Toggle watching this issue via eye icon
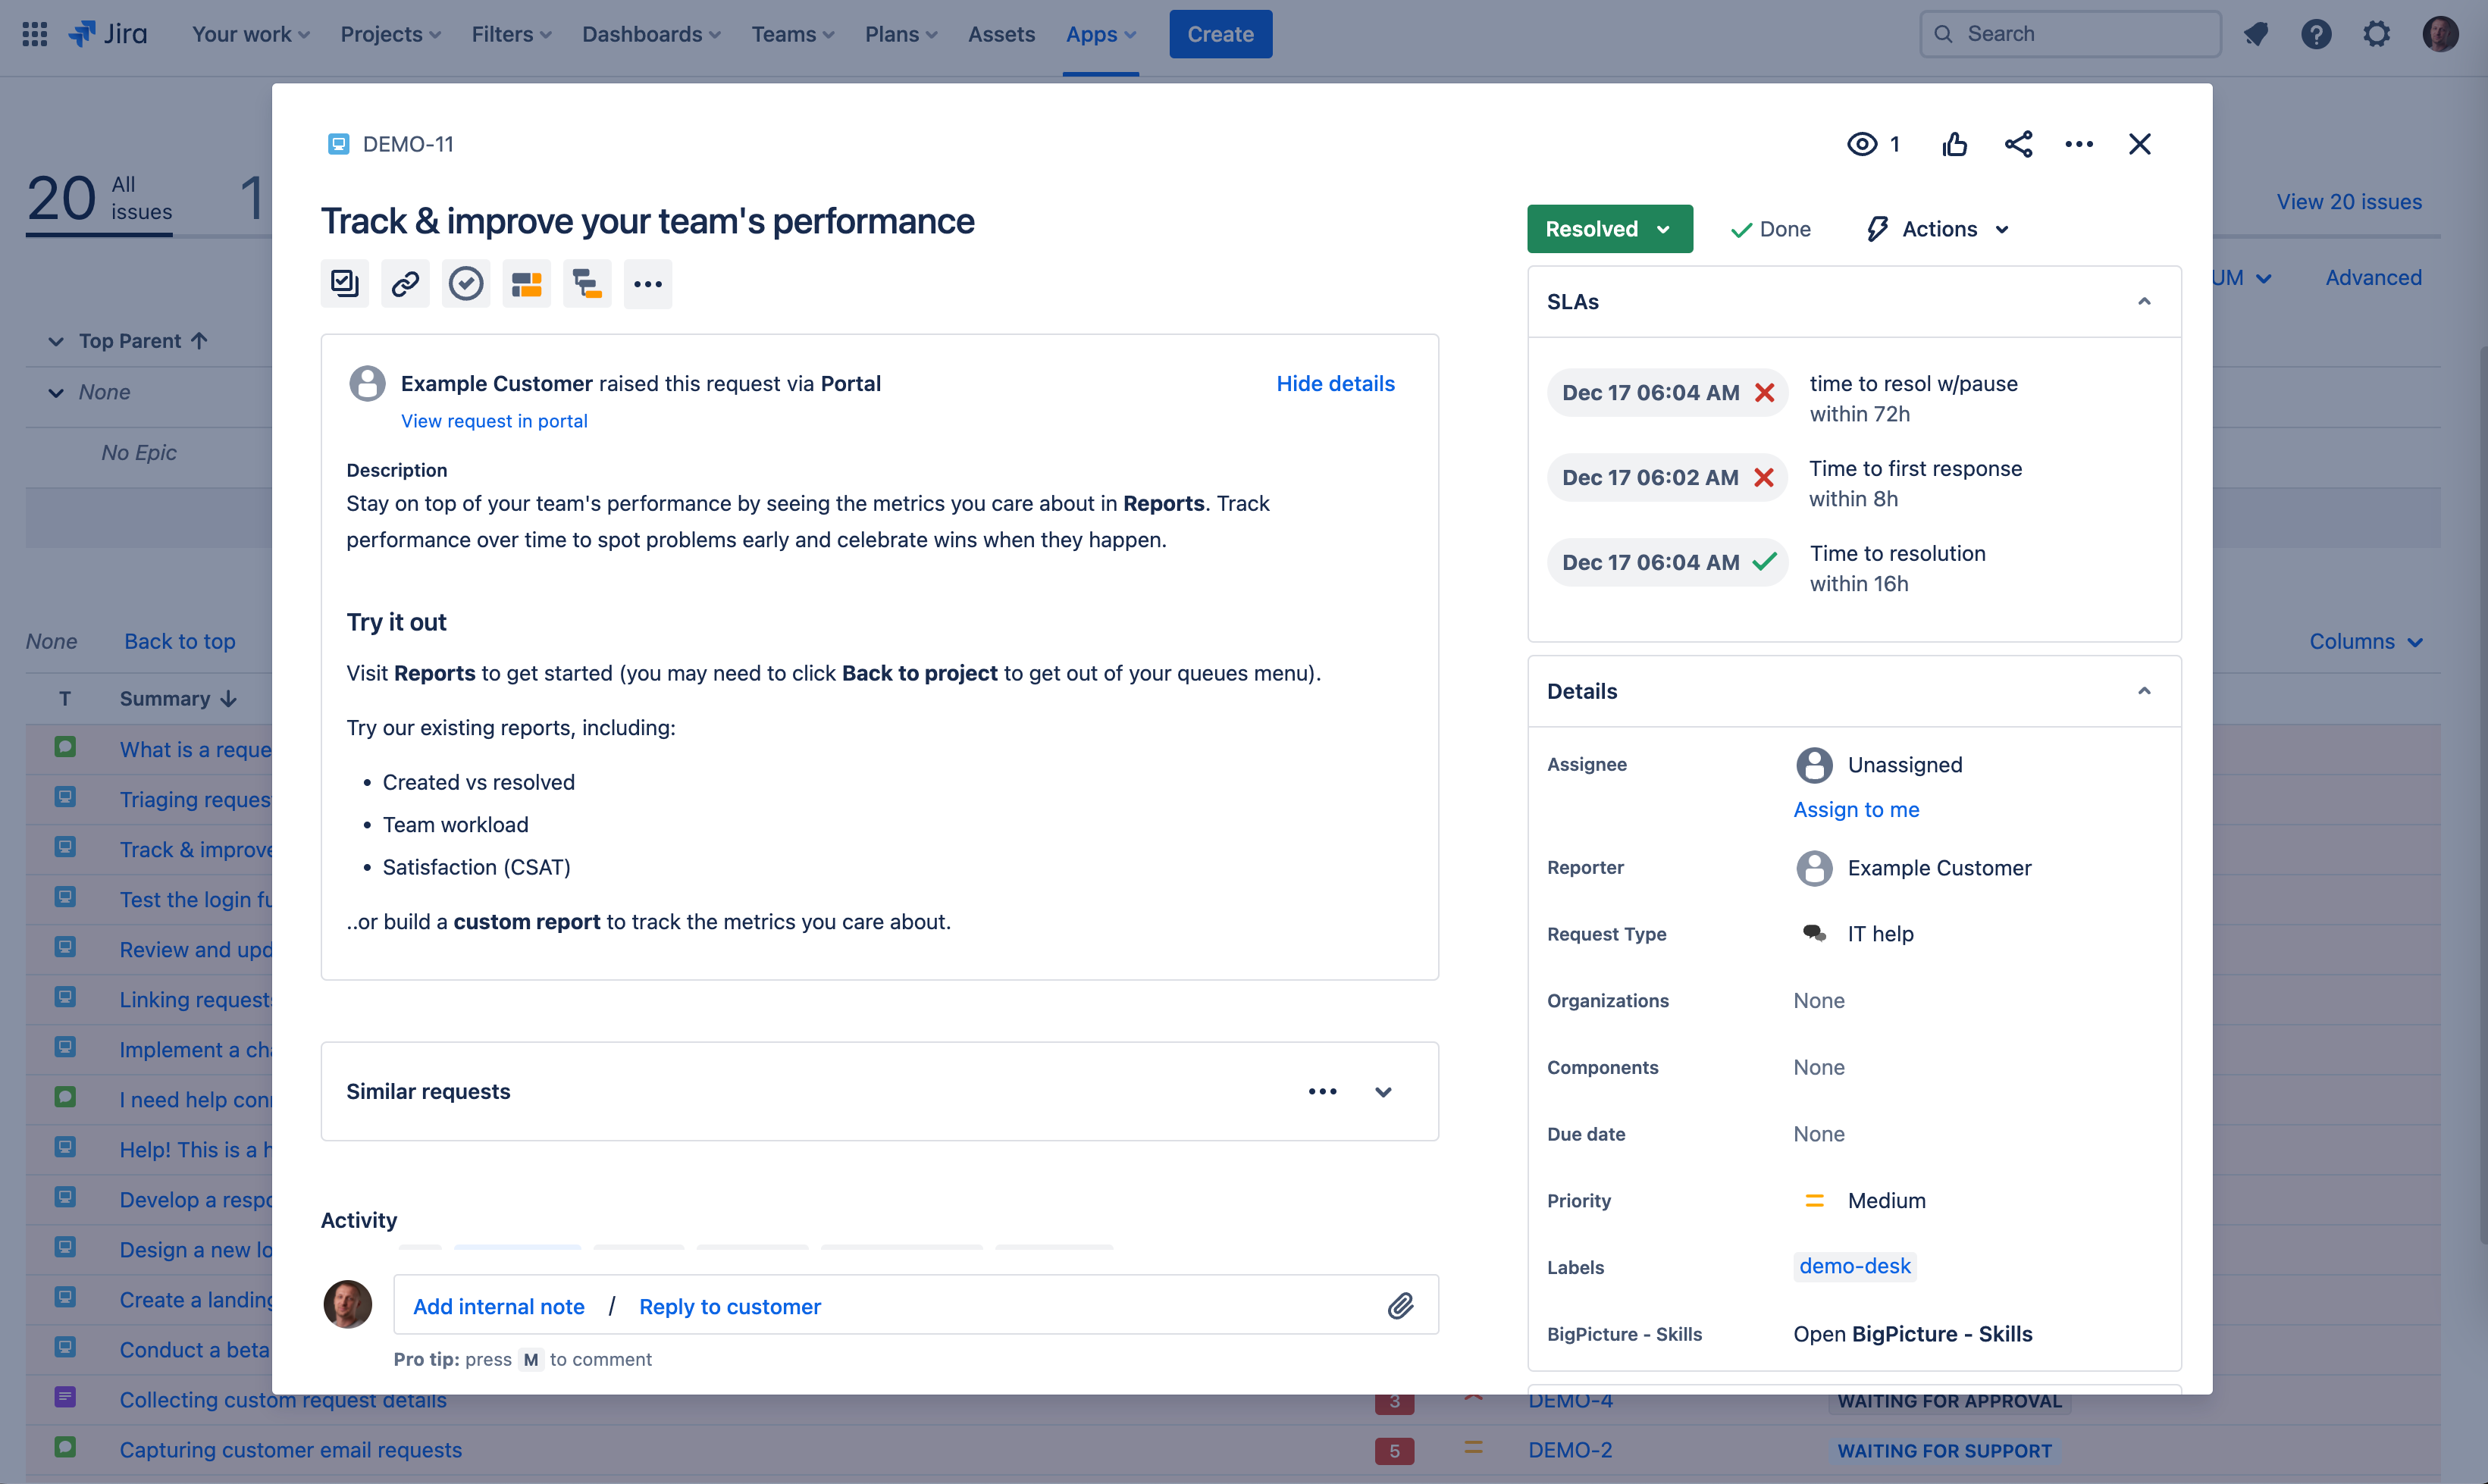Image resolution: width=2488 pixels, height=1484 pixels. pyautogui.click(x=1861, y=144)
